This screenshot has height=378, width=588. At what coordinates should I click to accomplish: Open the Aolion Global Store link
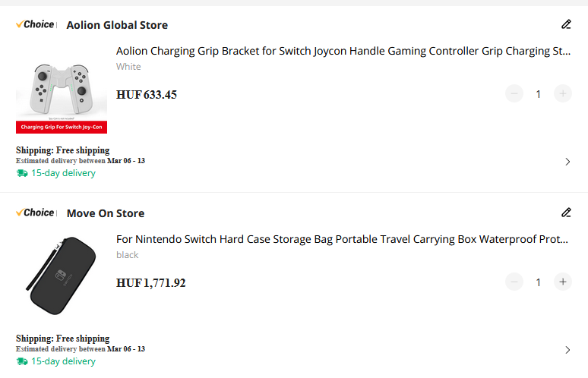click(x=117, y=25)
